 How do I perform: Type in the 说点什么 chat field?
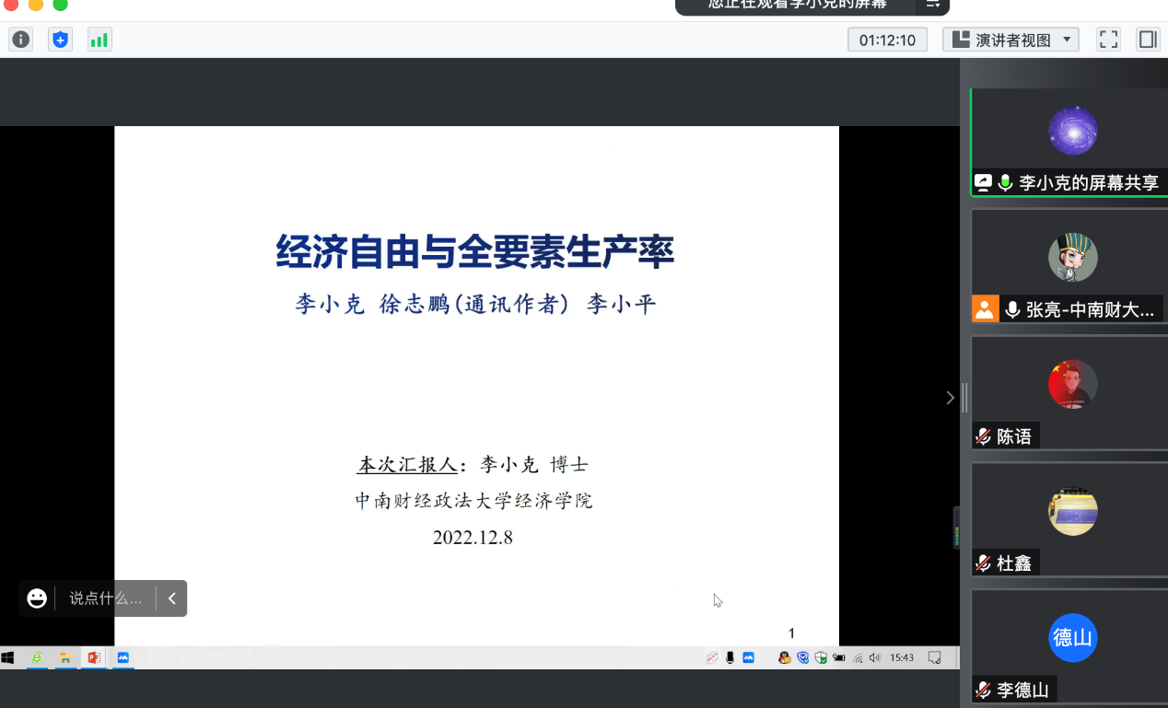tap(106, 598)
